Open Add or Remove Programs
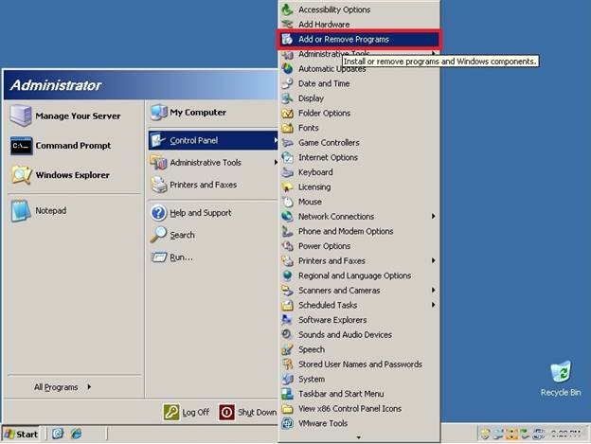 (x=343, y=40)
